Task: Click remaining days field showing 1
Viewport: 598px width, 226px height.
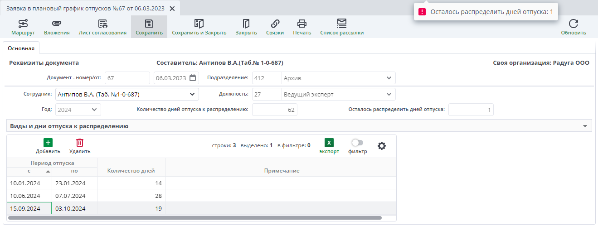Action: (x=471, y=110)
